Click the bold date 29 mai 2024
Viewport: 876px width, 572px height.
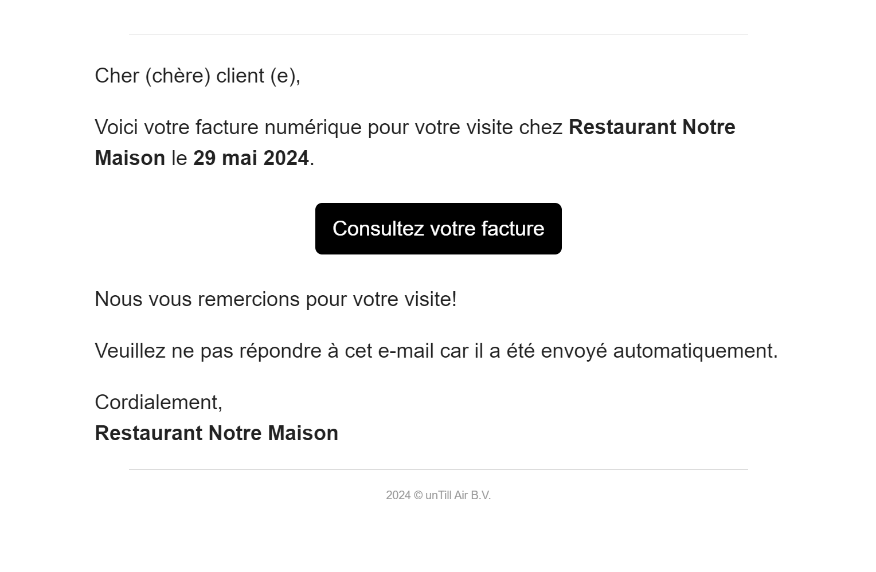[251, 158]
